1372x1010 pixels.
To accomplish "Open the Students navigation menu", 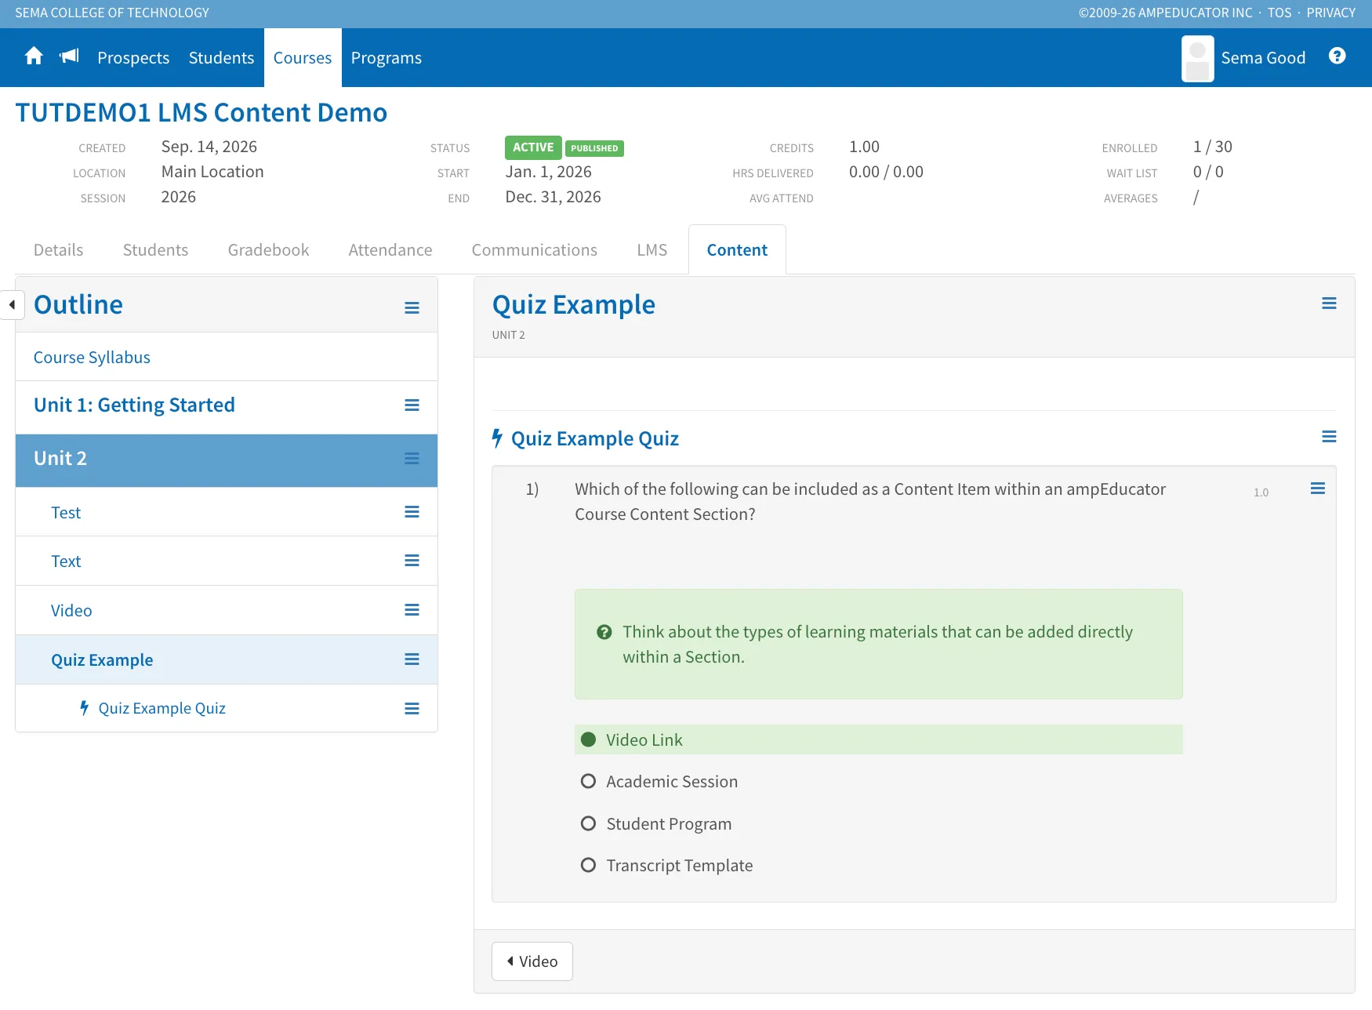I will (x=221, y=58).
